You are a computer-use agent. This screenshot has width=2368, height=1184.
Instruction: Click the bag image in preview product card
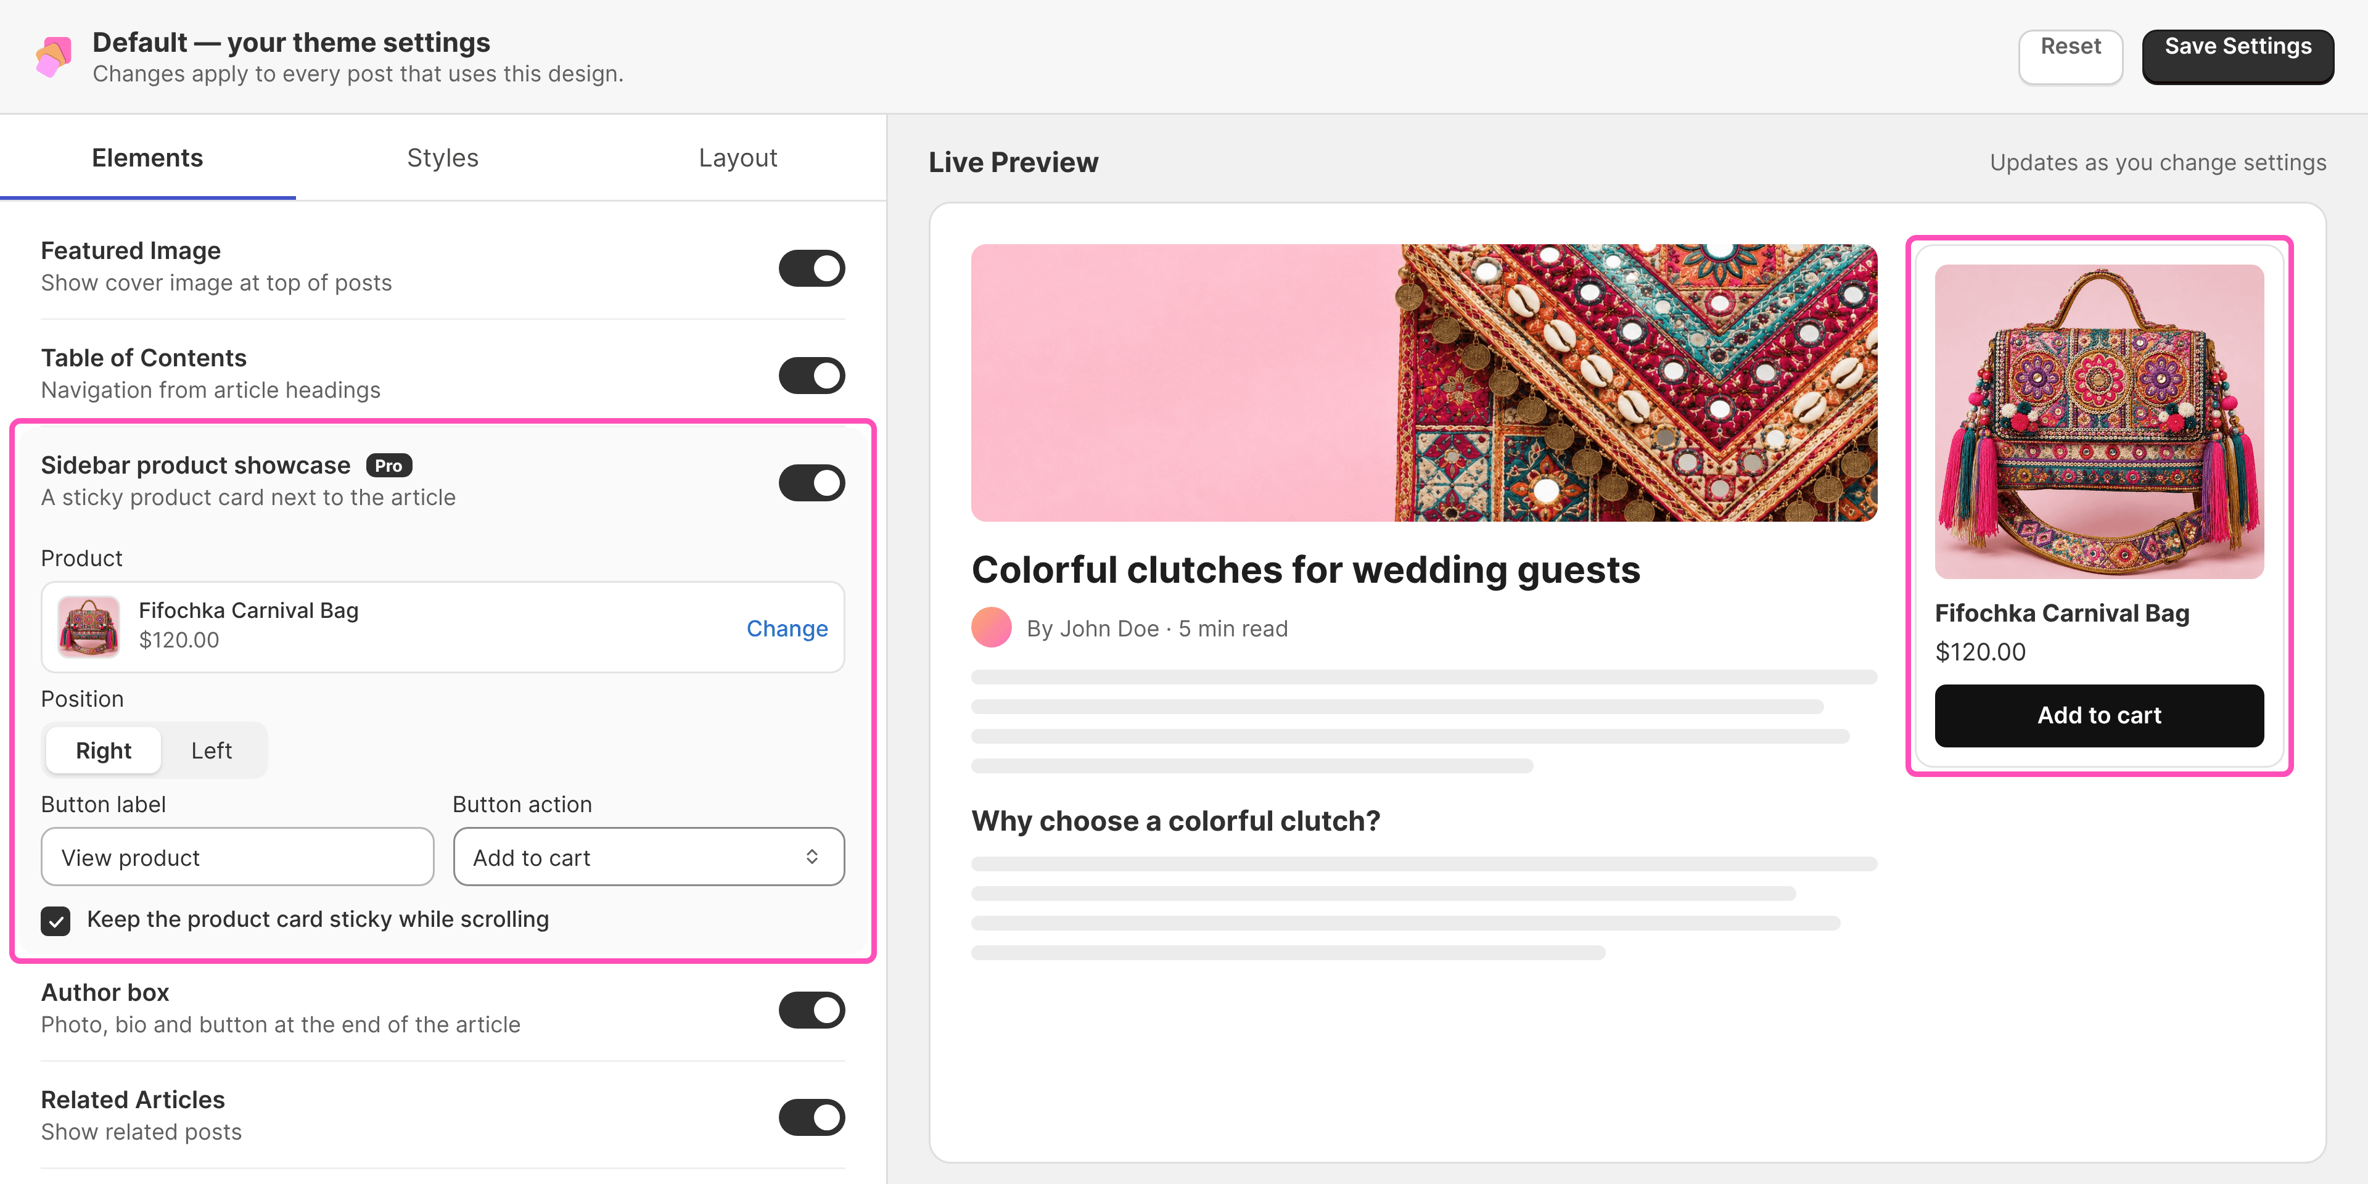click(x=2099, y=421)
